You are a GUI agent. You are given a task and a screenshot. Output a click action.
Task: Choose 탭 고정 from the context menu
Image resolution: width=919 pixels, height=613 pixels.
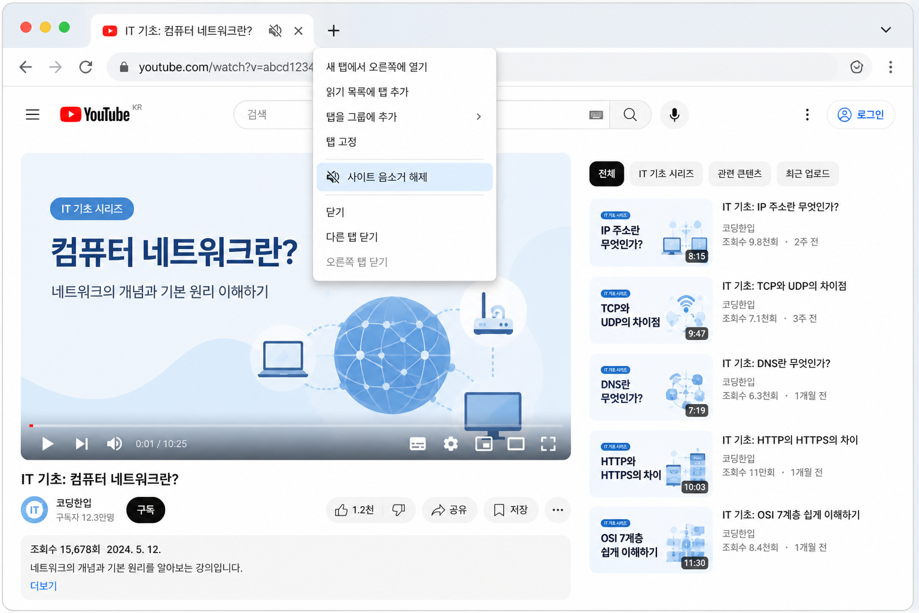404,142
